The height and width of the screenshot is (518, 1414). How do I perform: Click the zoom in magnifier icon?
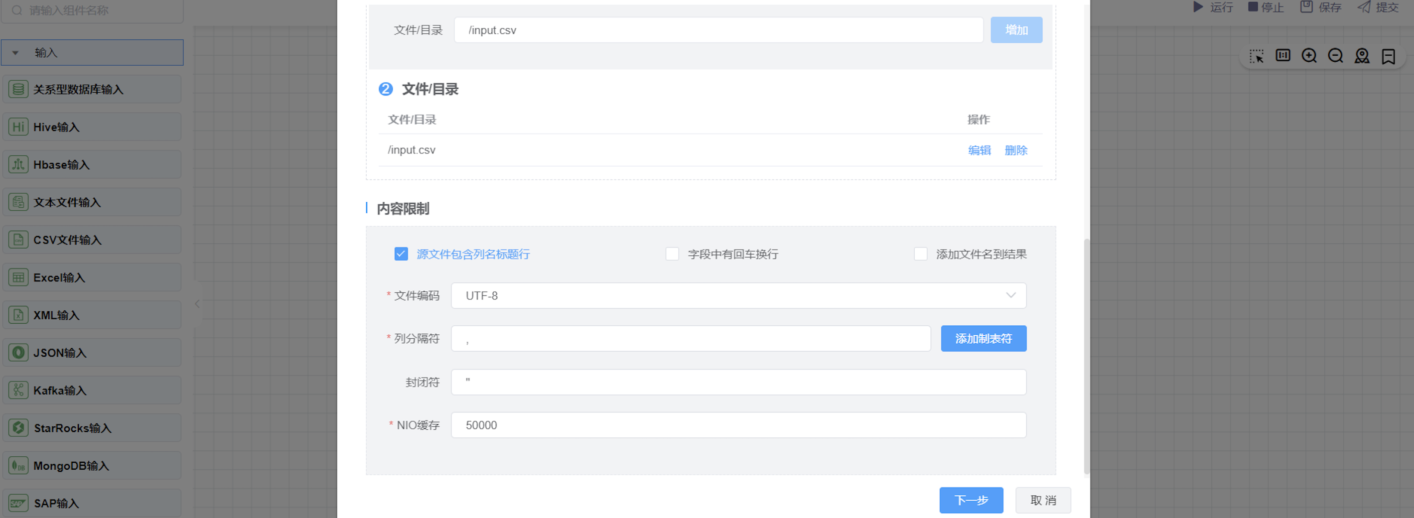coord(1309,56)
